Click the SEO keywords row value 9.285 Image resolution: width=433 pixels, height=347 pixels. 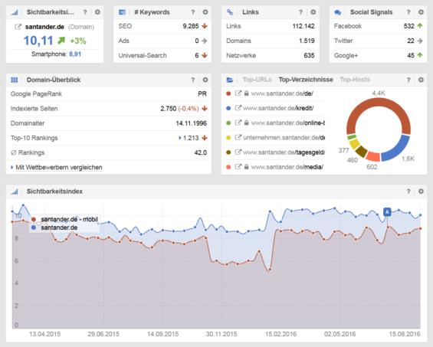191,26
